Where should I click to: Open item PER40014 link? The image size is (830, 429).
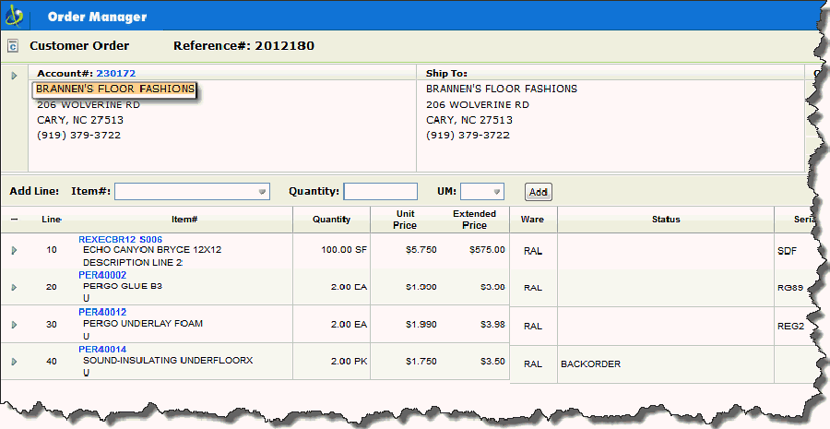(102, 350)
